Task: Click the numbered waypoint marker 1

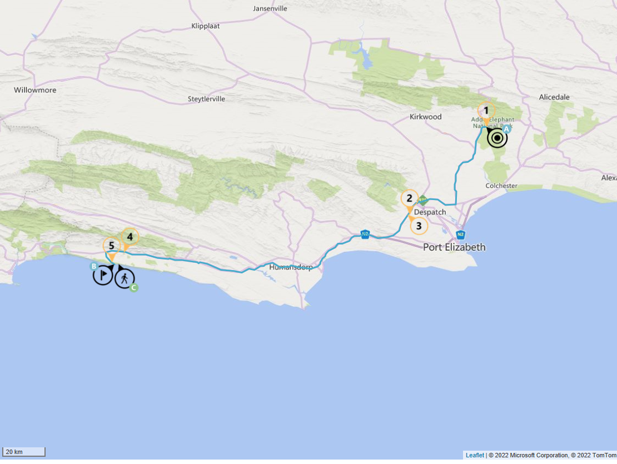Action: (486, 110)
